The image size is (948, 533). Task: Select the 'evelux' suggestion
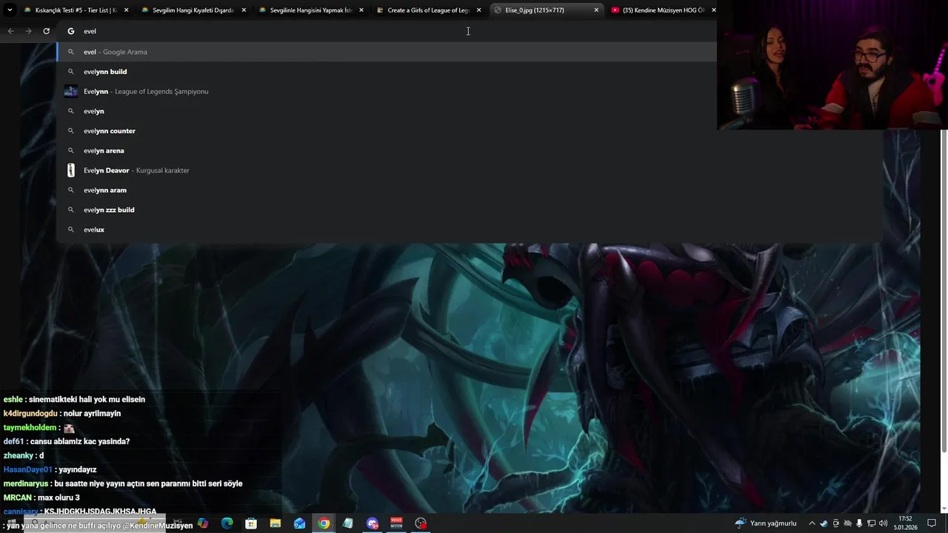pos(470,229)
